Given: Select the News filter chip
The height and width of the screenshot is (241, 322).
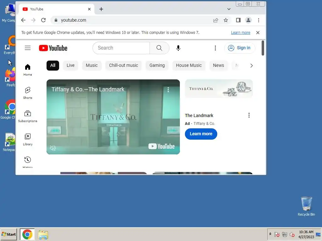Looking at the screenshot, I should [218, 65].
